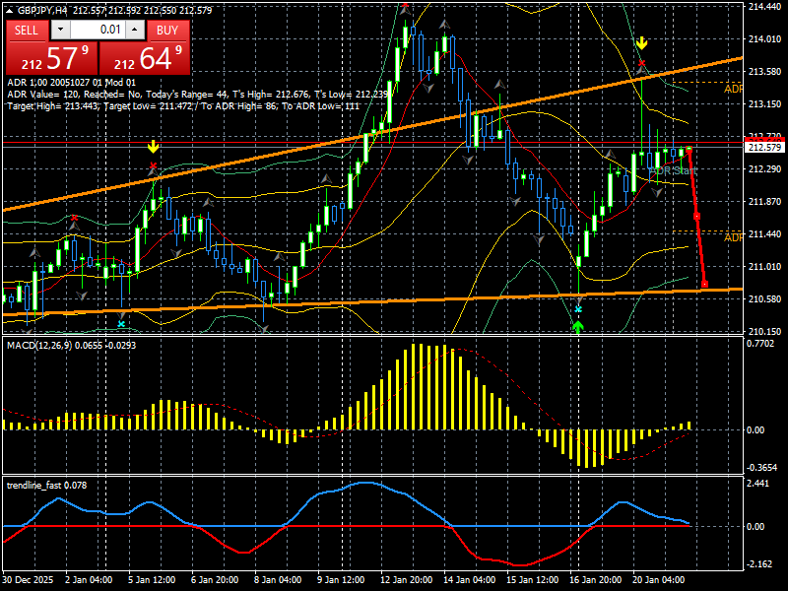Click trendline_fast scale value 2.441
788x591 pixels.
pos(757,484)
